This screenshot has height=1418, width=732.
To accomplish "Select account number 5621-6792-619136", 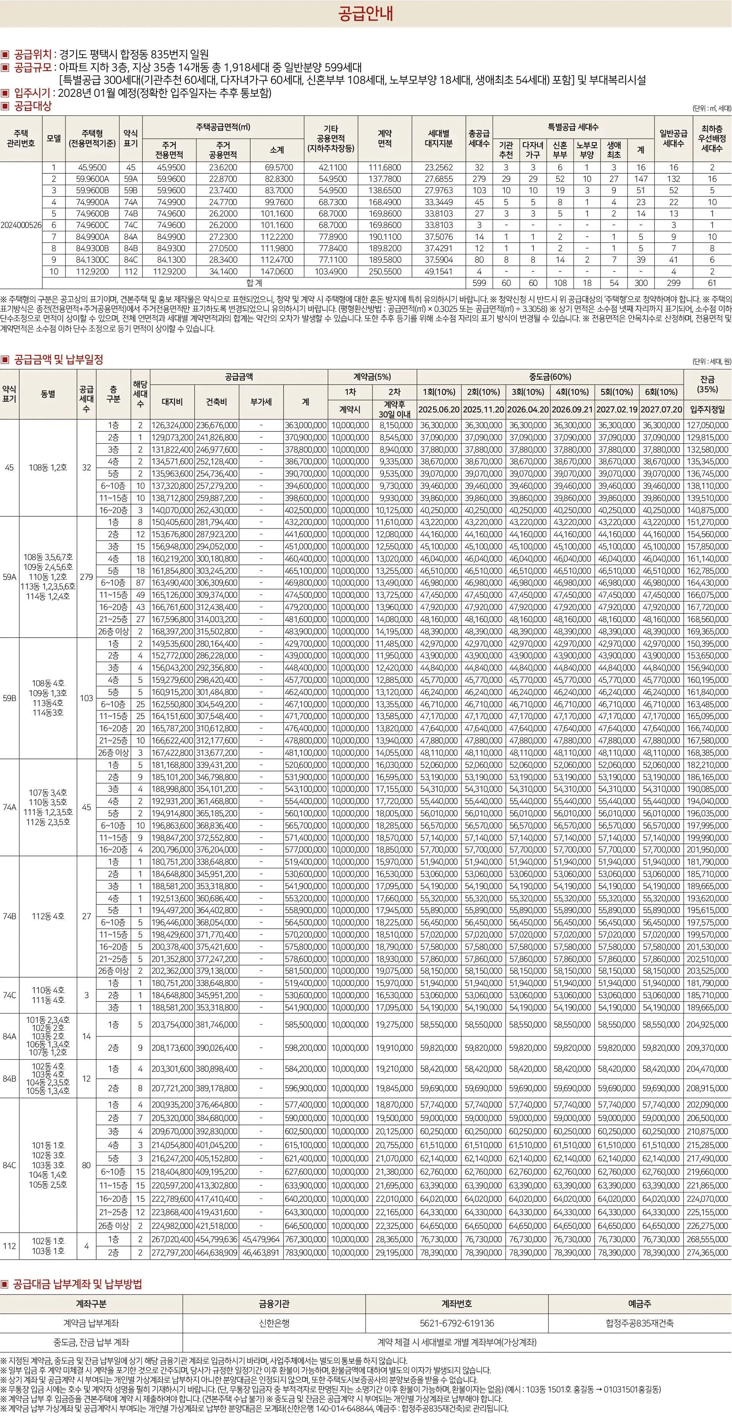I will tap(457, 1323).
